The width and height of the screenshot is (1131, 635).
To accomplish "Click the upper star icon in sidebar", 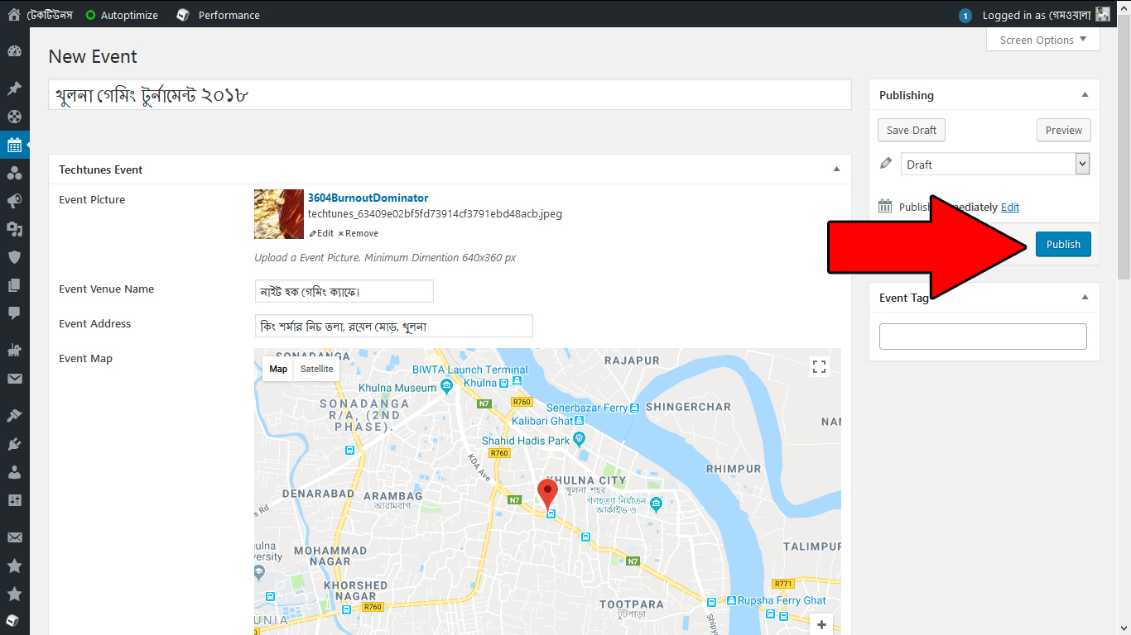I will (14, 566).
